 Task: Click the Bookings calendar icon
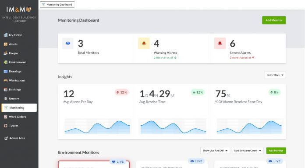tap(6, 89)
